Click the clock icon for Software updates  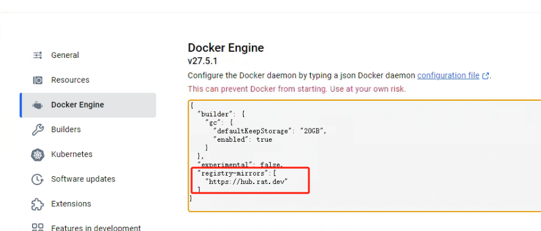point(37,179)
